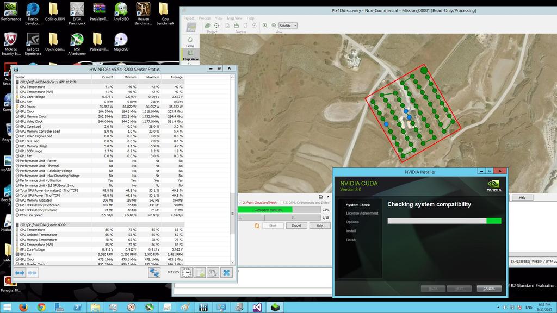557x313 pixels.
Task: Click Pix4D crosshair target toolbar icon
Action: [x=216, y=26]
